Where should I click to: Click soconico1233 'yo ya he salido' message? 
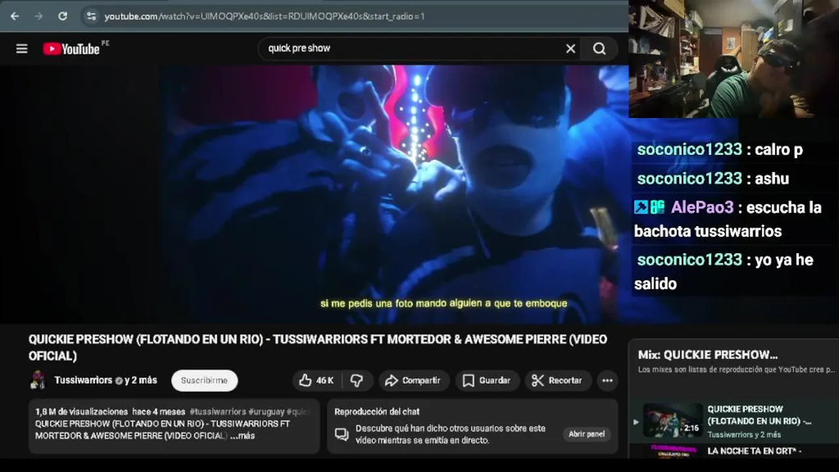[724, 271]
